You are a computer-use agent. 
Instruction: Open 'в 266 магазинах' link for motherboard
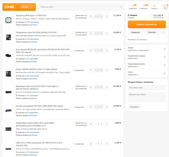(32, 39)
